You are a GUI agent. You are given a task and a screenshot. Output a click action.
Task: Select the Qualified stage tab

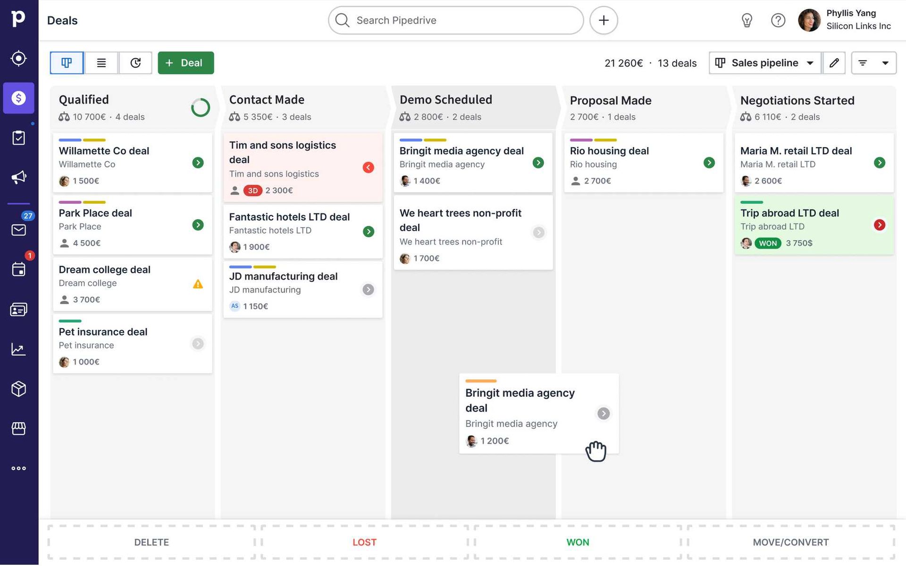pyautogui.click(x=84, y=100)
